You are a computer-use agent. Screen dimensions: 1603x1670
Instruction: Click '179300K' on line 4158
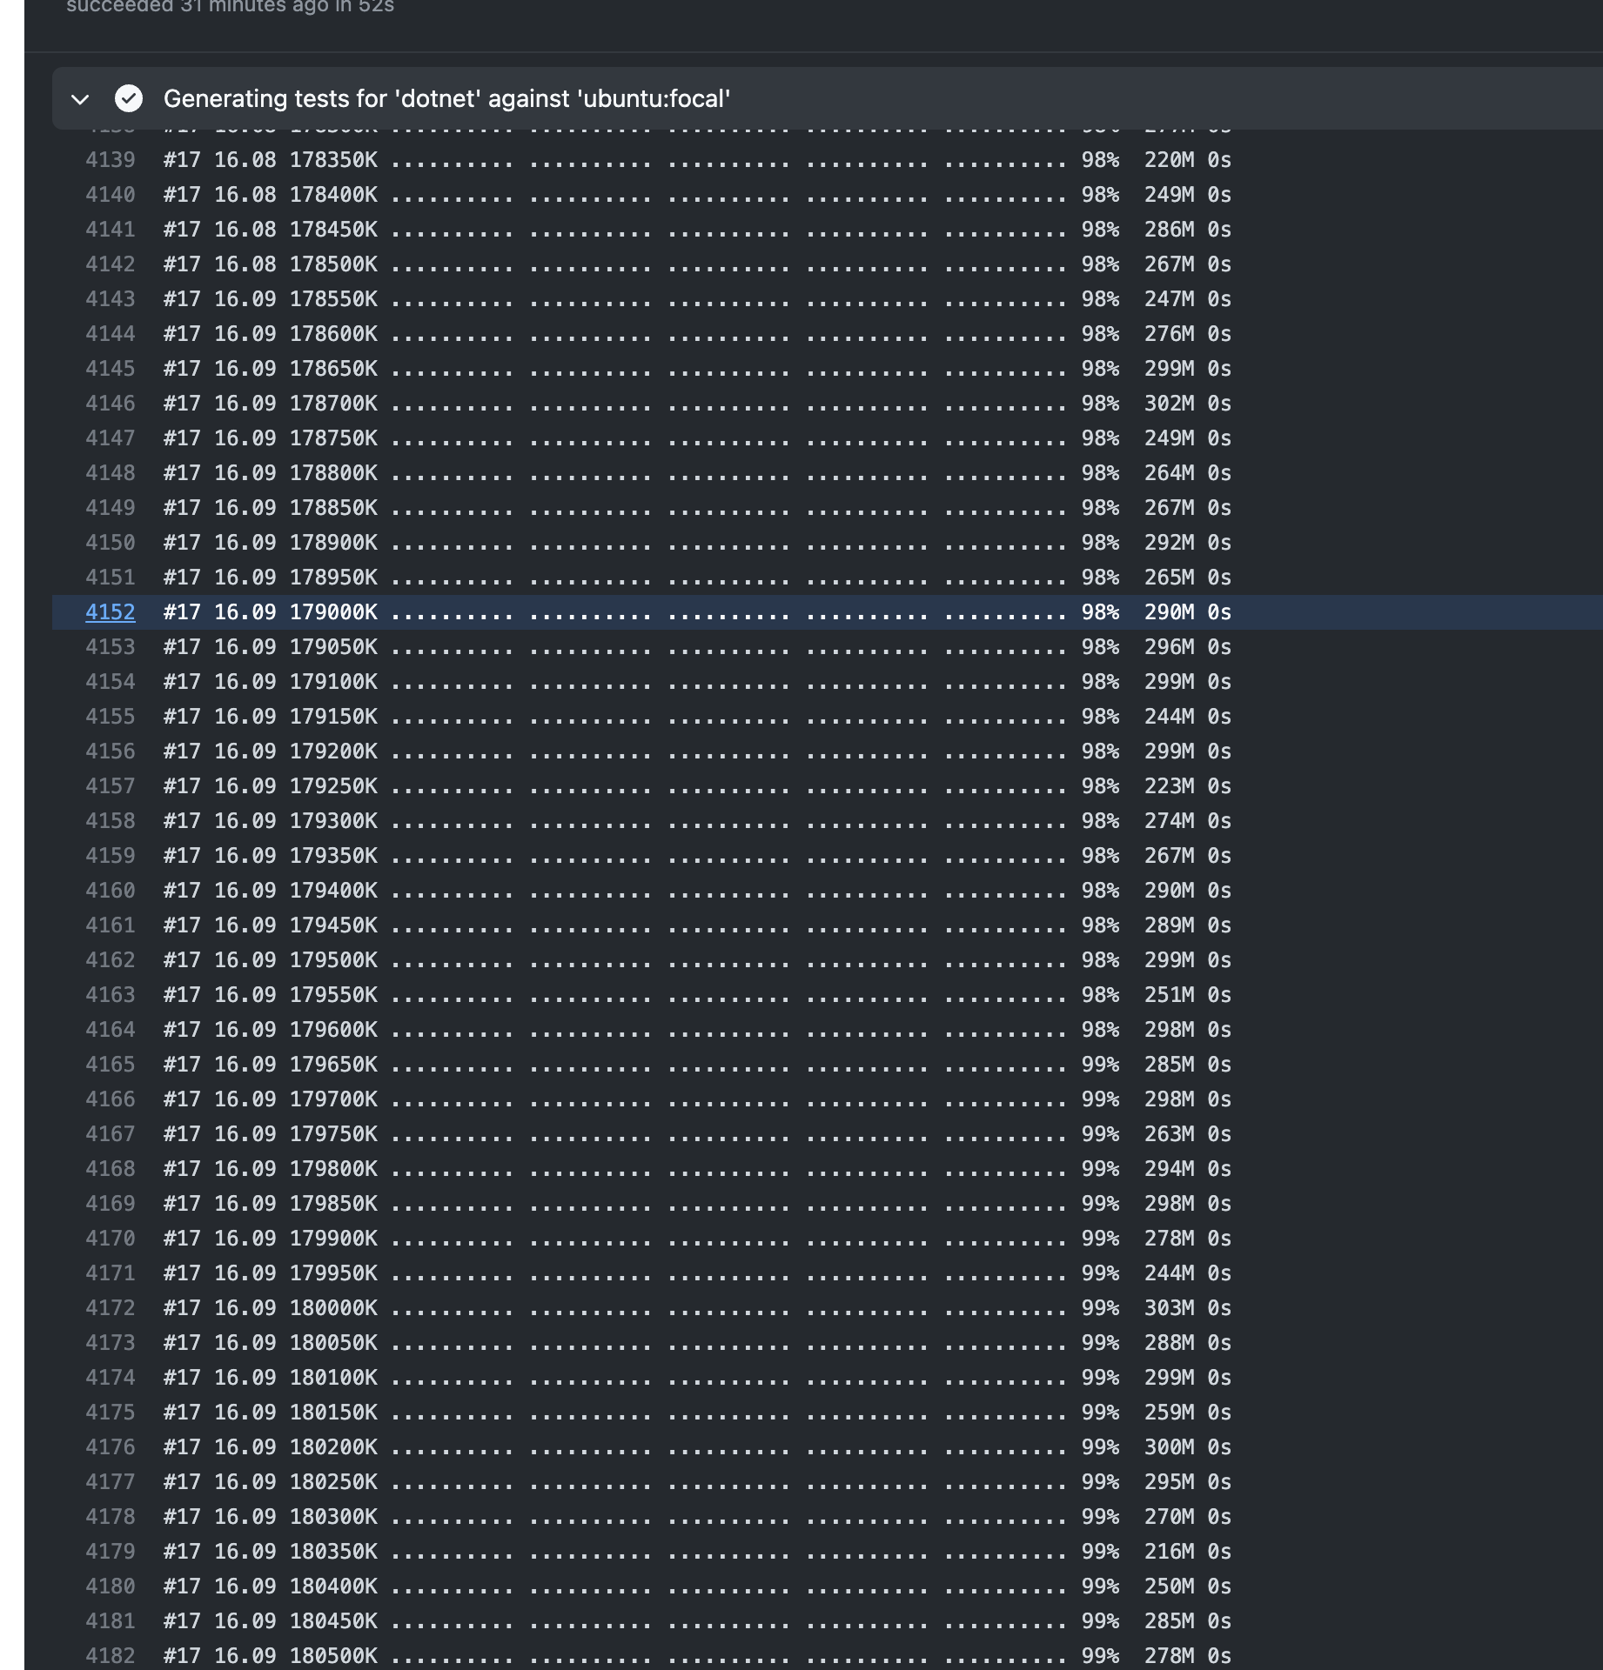coord(333,821)
